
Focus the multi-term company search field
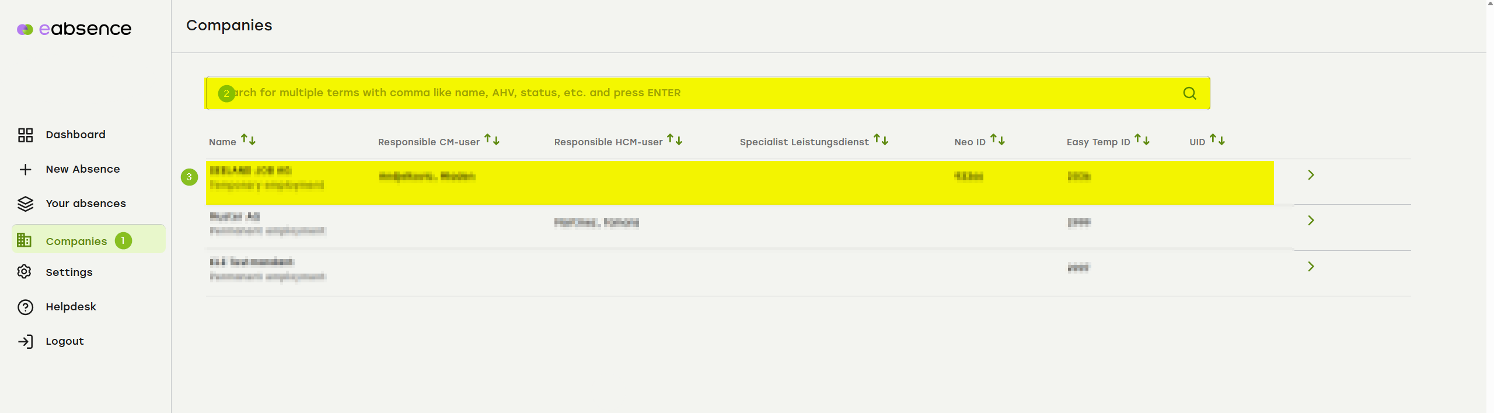pyautogui.click(x=707, y=93)
